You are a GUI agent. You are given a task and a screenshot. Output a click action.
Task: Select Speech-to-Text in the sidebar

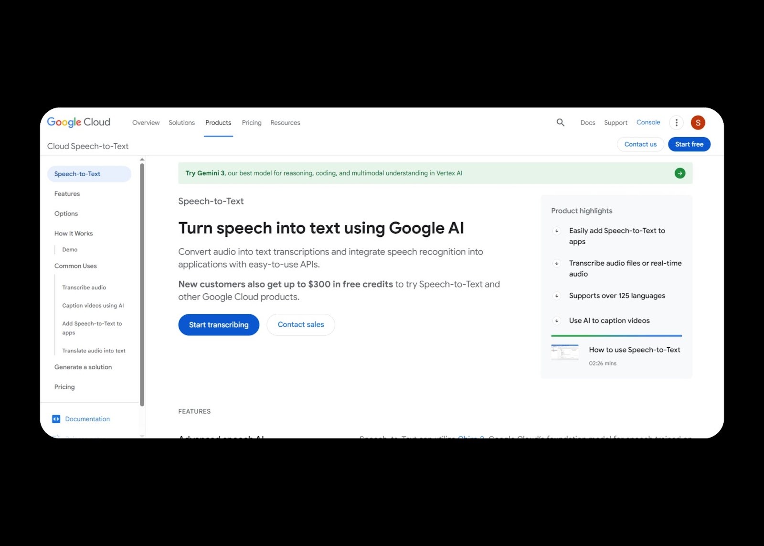click(89, 174)
